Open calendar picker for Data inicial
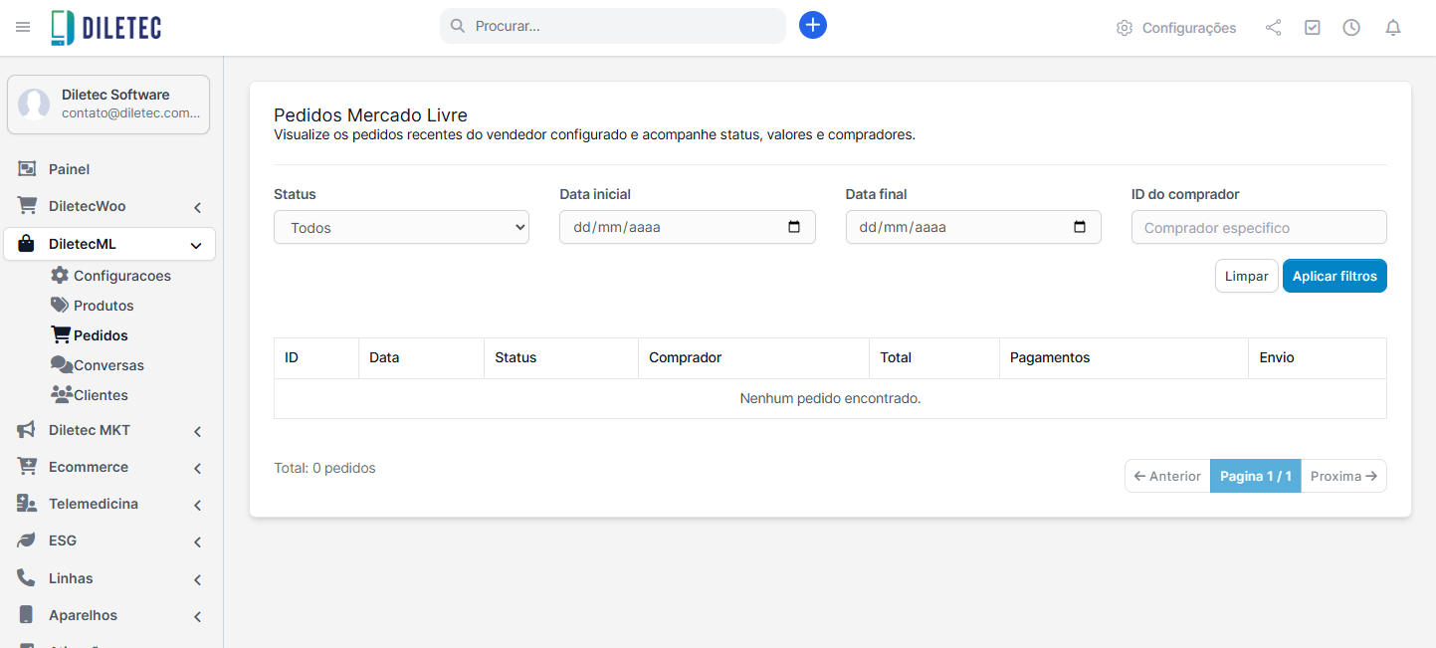The width and height of the screenshot is (1436, 648). pyautogui.click(x=794, y=227)
